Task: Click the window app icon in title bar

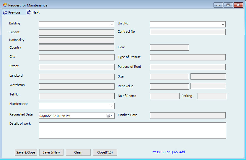Action: (4, 5)
